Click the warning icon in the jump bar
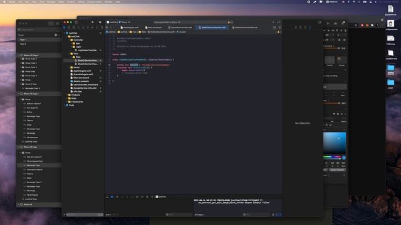 278,32
